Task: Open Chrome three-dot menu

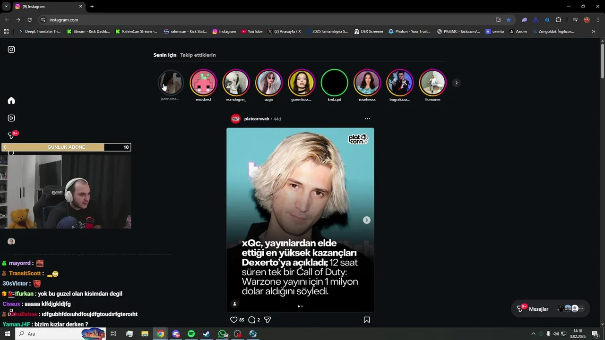Action: (598, 20)
